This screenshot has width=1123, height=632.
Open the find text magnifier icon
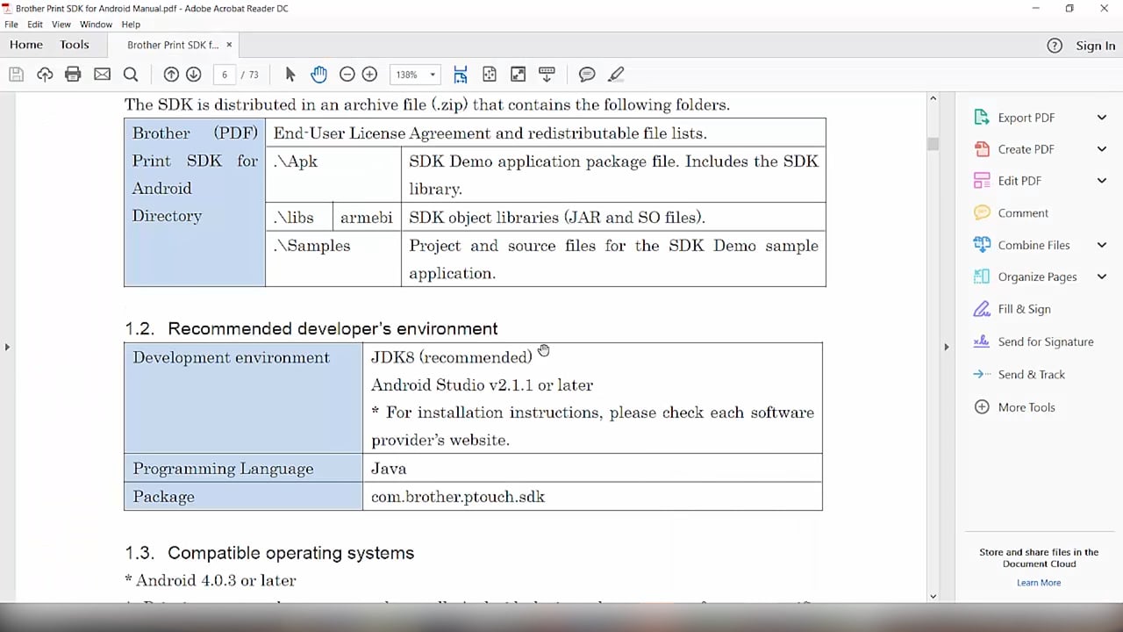(131, 75)
